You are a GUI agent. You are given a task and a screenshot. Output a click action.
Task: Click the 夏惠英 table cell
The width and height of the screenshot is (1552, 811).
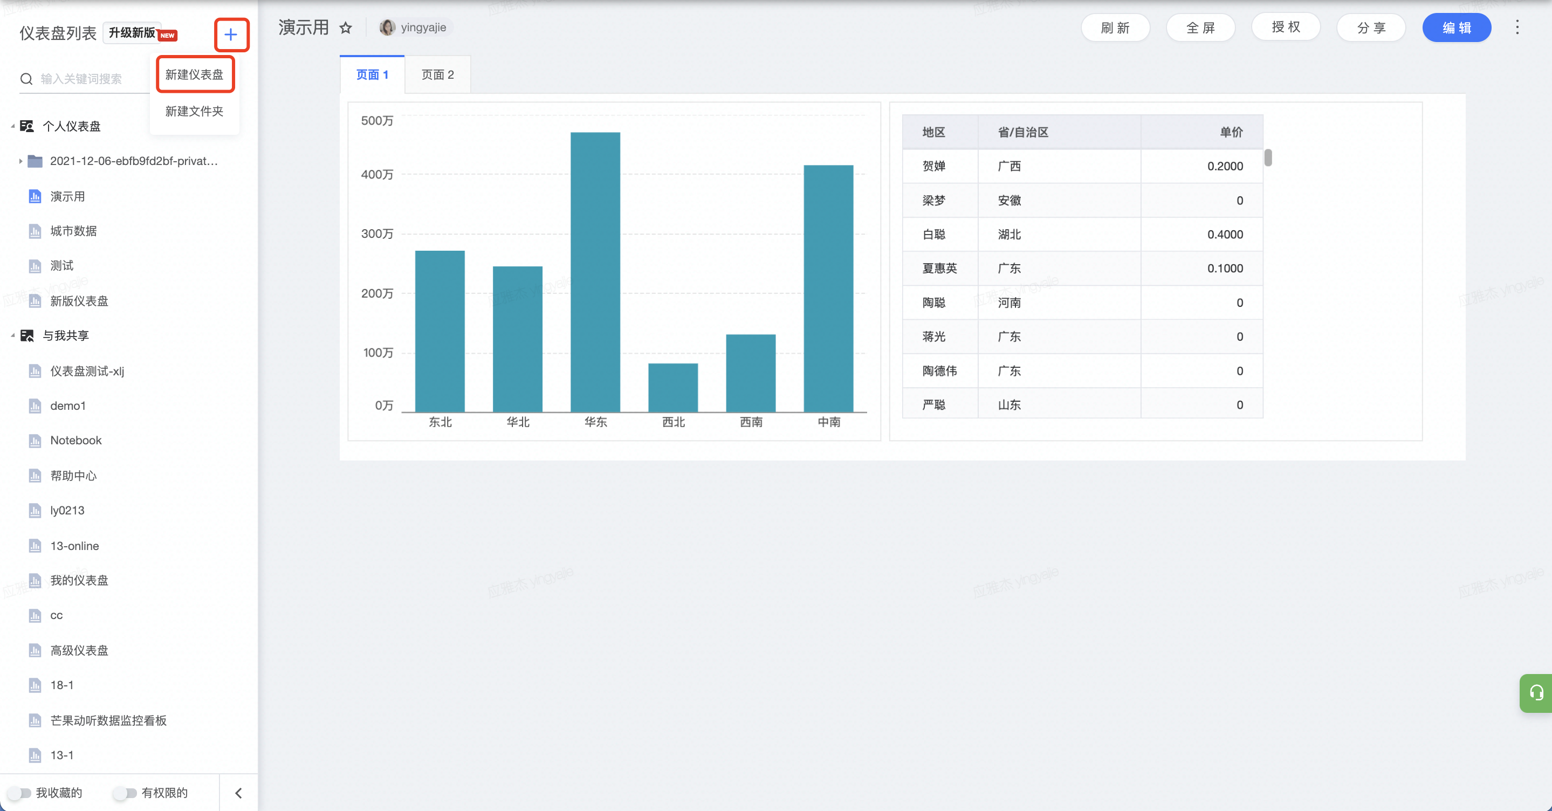(x=940, y=268)
